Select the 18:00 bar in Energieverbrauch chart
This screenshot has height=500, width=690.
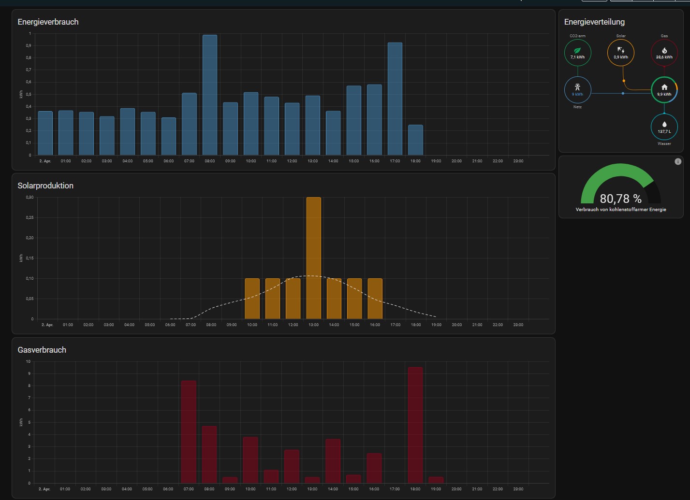click(x=415, y=140)
